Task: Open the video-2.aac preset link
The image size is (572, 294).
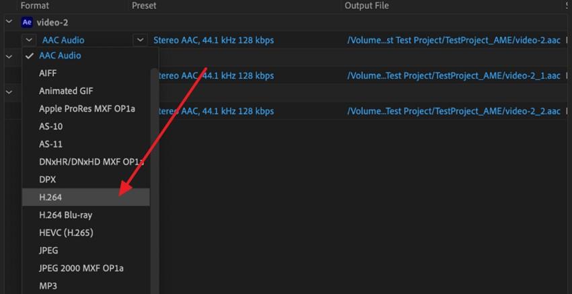Action: [x=213, y=40]
